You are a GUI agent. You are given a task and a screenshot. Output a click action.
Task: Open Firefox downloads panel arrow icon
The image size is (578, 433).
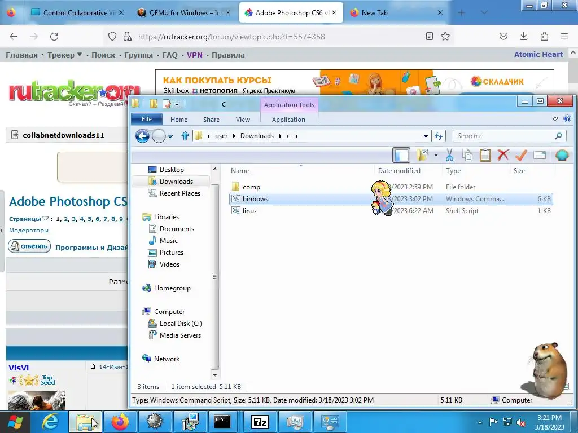coord(523,36)
